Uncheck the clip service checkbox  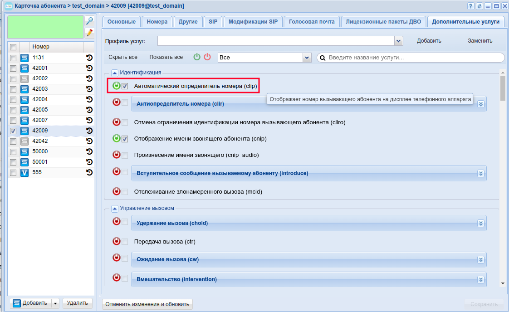click(125, 86)
